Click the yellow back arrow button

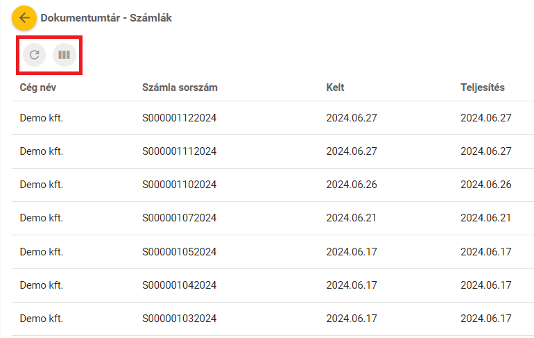click(x=24, y=18)
